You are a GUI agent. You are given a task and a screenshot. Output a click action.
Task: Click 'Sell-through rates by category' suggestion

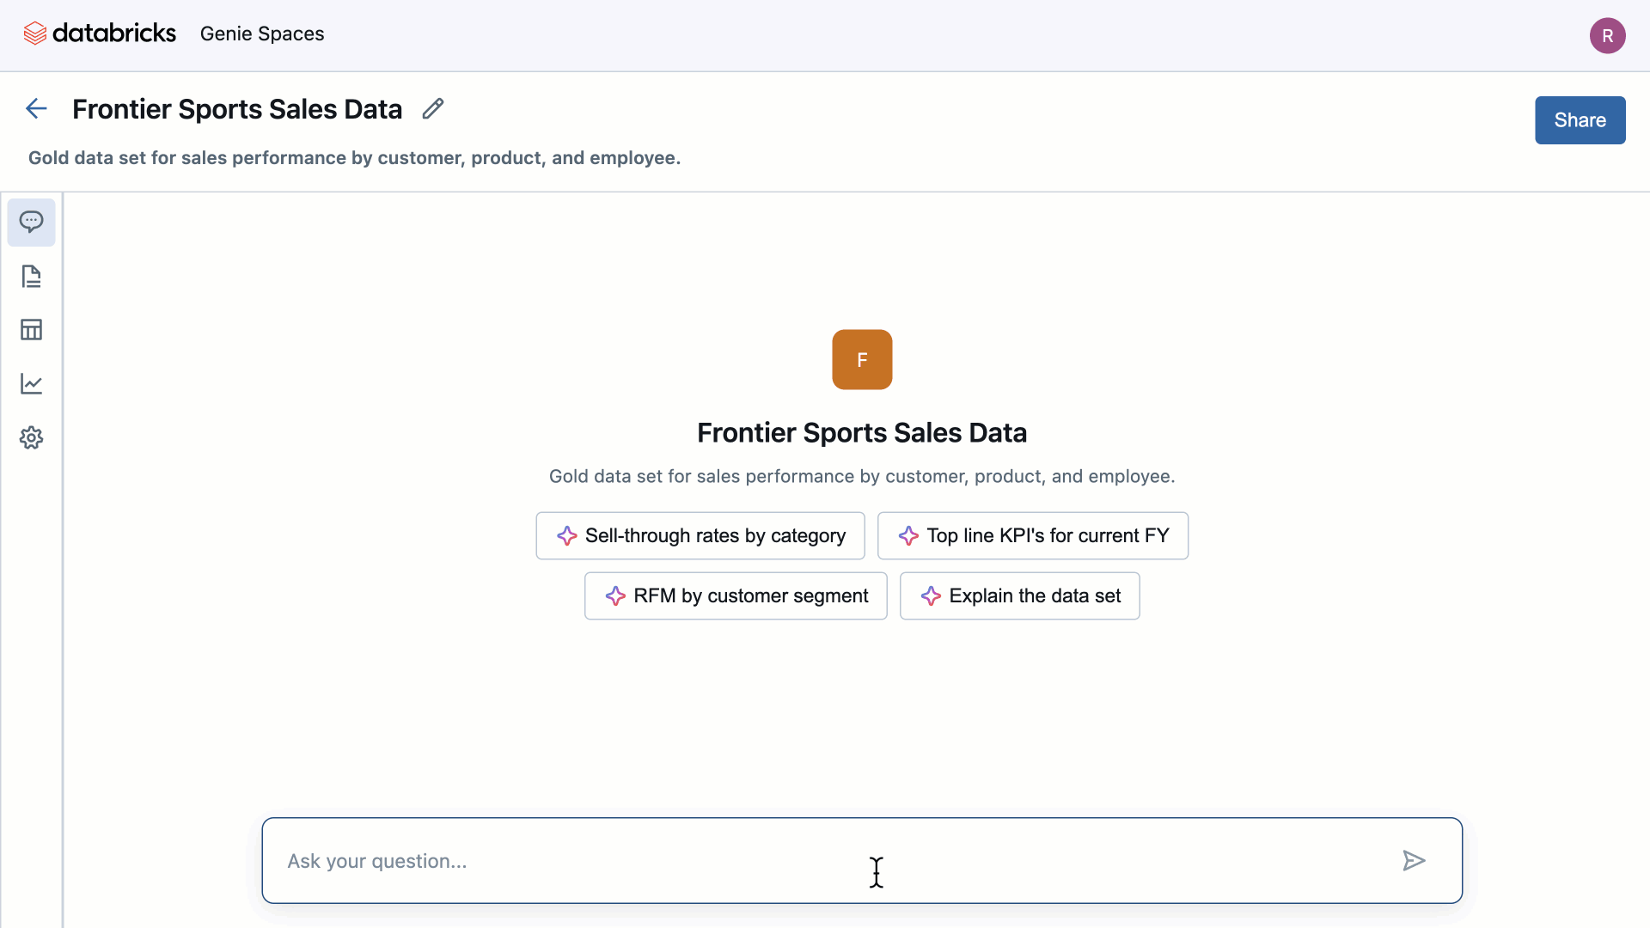click(x=700, y=534)
